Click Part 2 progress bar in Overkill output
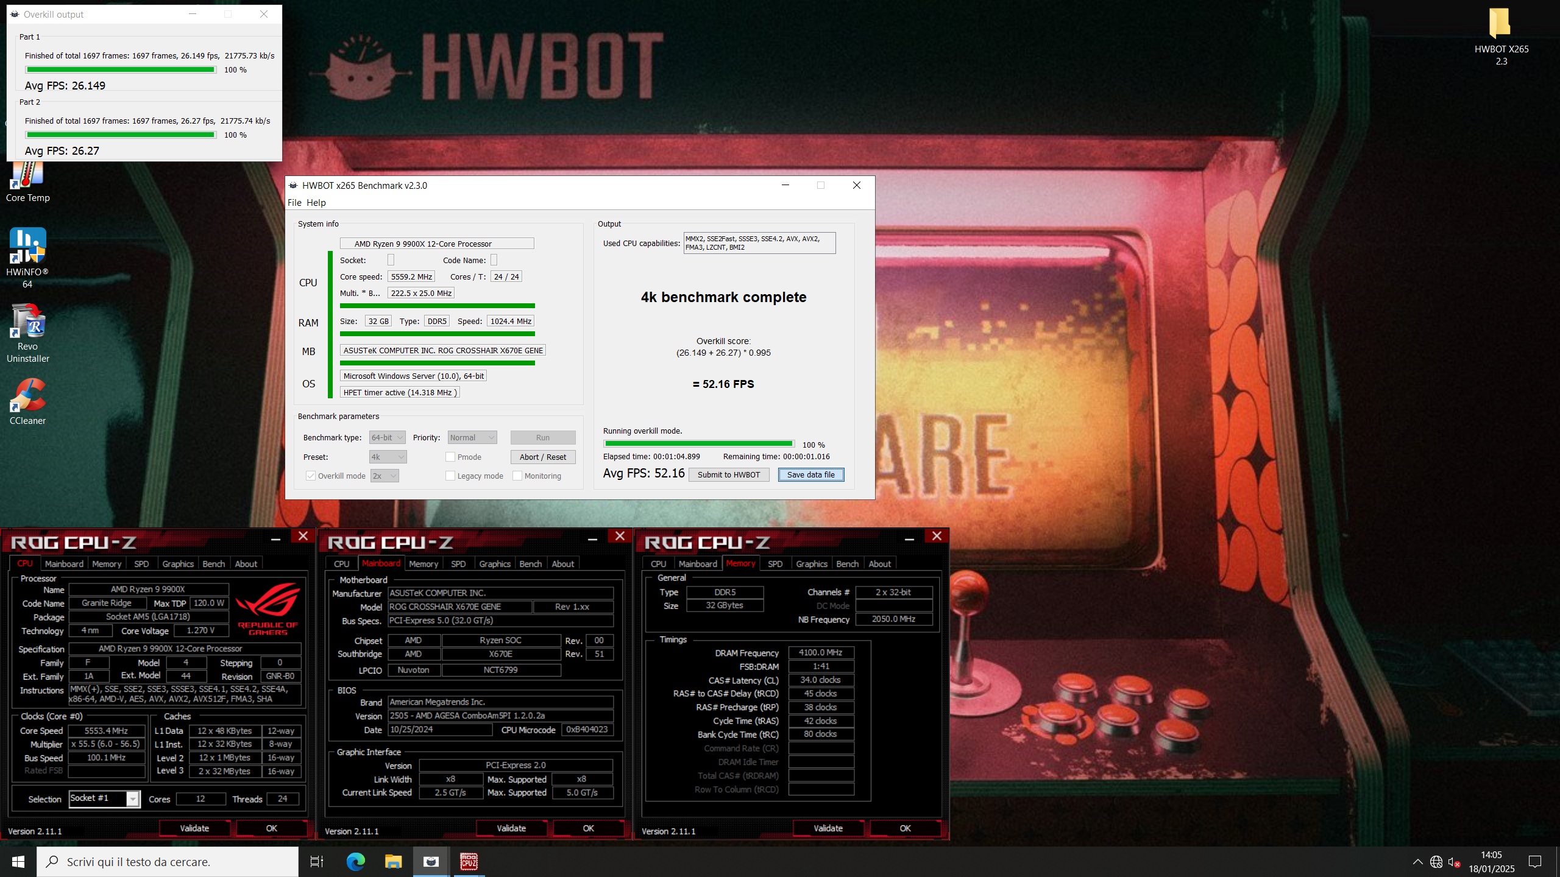The height and width of the screenshot is (877, 1560). (x=121, y=135)
